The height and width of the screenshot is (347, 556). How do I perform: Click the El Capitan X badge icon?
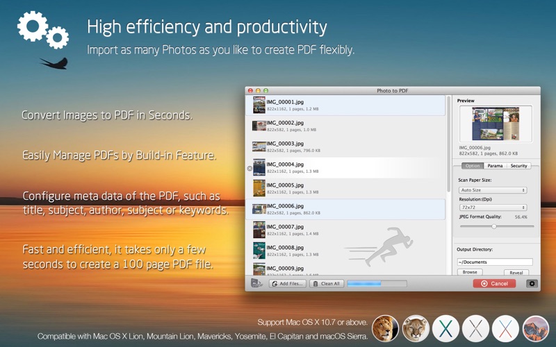point(505,328)
